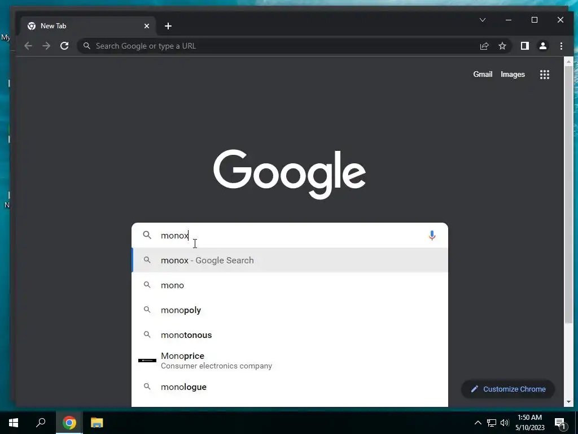The height and width of the screenshot is (434, 578).
Task: Choose the 'monotonous' suggestion
Action: coord(290,335)
